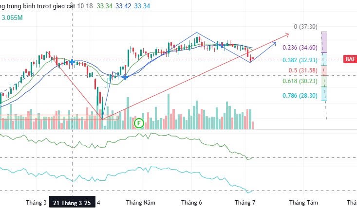This screenshot has width=357, height=208.
Task: Click the Tháng 6 time axis label
Action: [191, 203]
